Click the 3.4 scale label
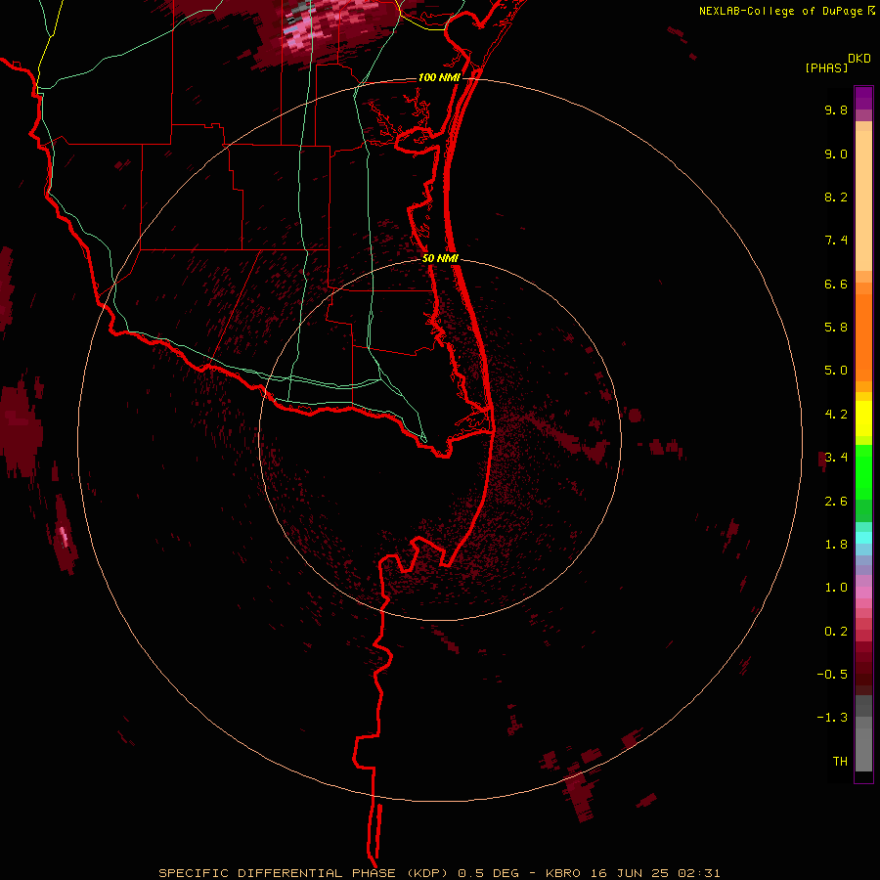The image size is (880, 880). 836,458
